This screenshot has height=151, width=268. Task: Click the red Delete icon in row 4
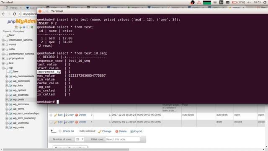coord(77,122)
